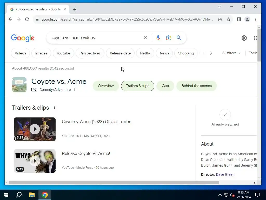Switch to Behind the scenes tab

[x=197, y=86]
